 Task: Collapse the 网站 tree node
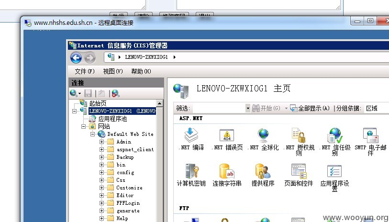(x=83, y=126)
